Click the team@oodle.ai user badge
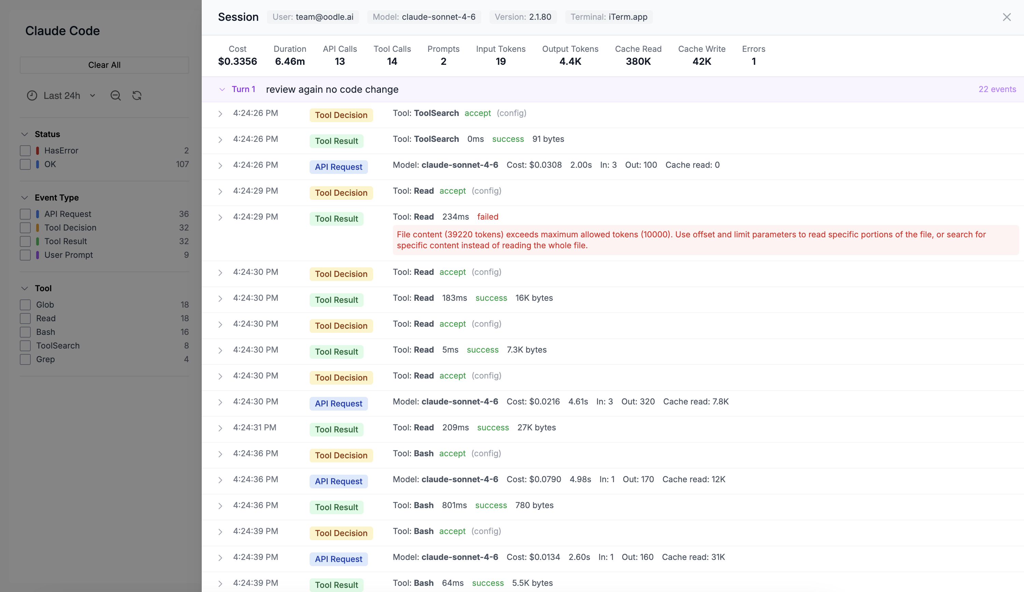Viewport: 1024px width, 592px height. tap(313, 17)
